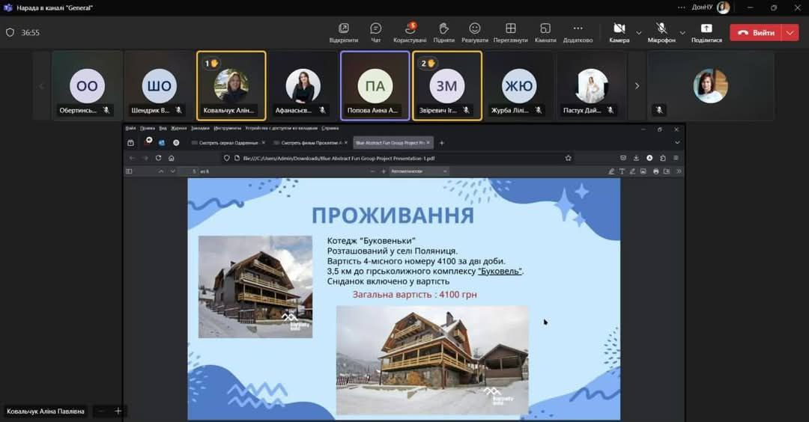Select the PDF text annotation tool
Image resolution: width=809 pixels, height=422 pixels.
622,171
